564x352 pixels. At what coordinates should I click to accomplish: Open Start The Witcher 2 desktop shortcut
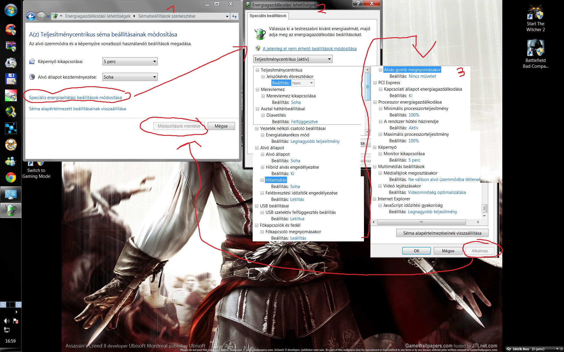tap(535, 18)
